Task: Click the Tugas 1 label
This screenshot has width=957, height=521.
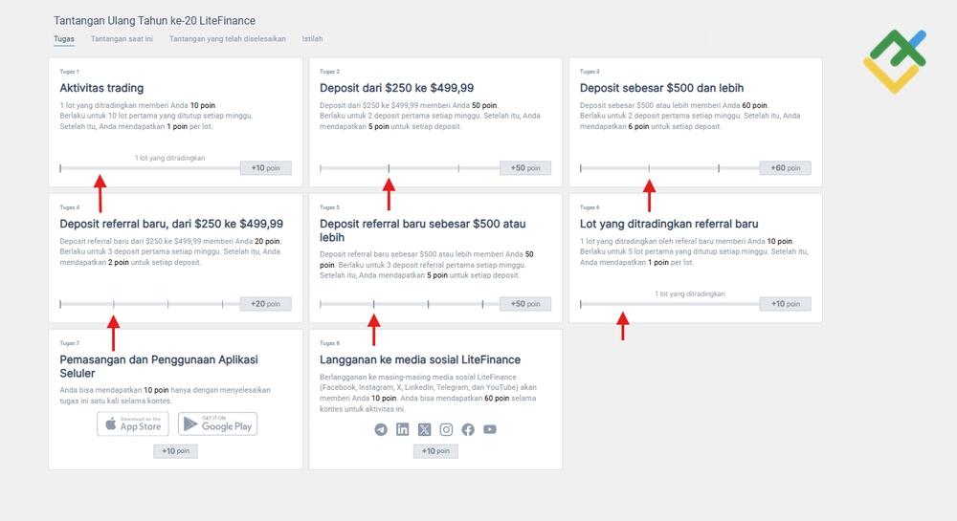Action: point(70,72)
